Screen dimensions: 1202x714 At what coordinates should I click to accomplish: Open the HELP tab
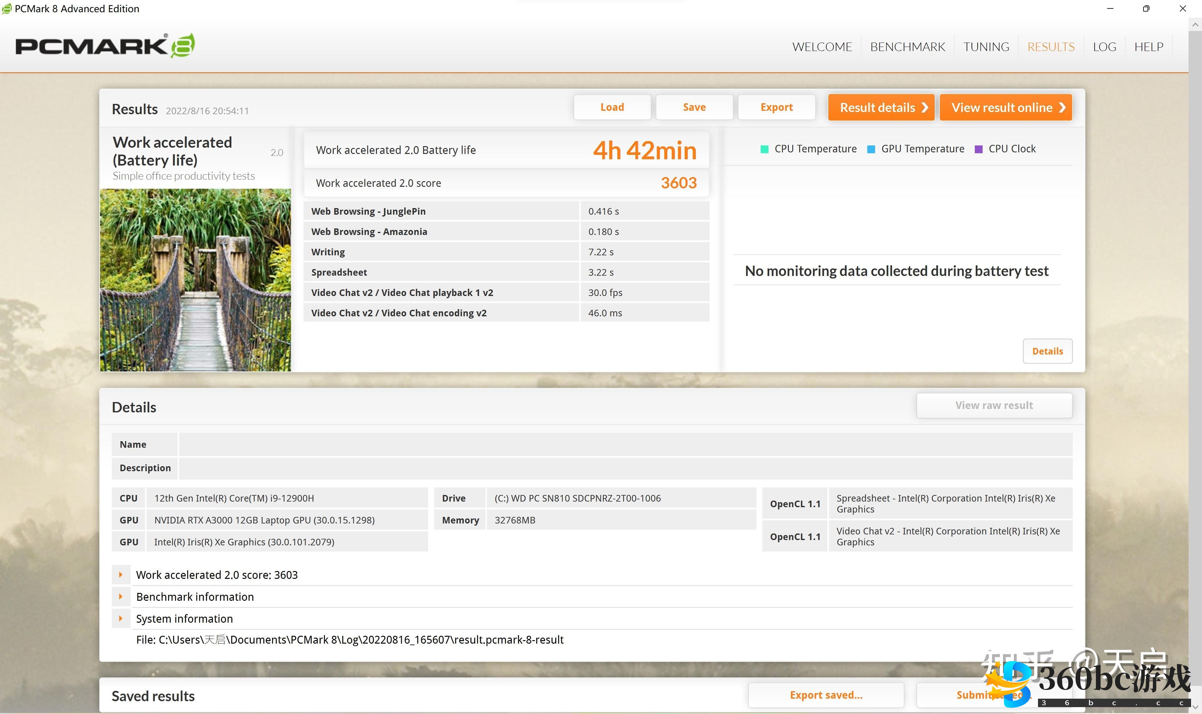click(x=1148, y=47)
